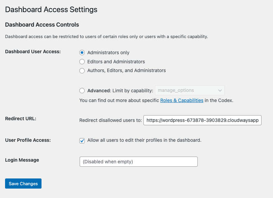
Task: Focus the Login Message text field
Action: point(139,162)
